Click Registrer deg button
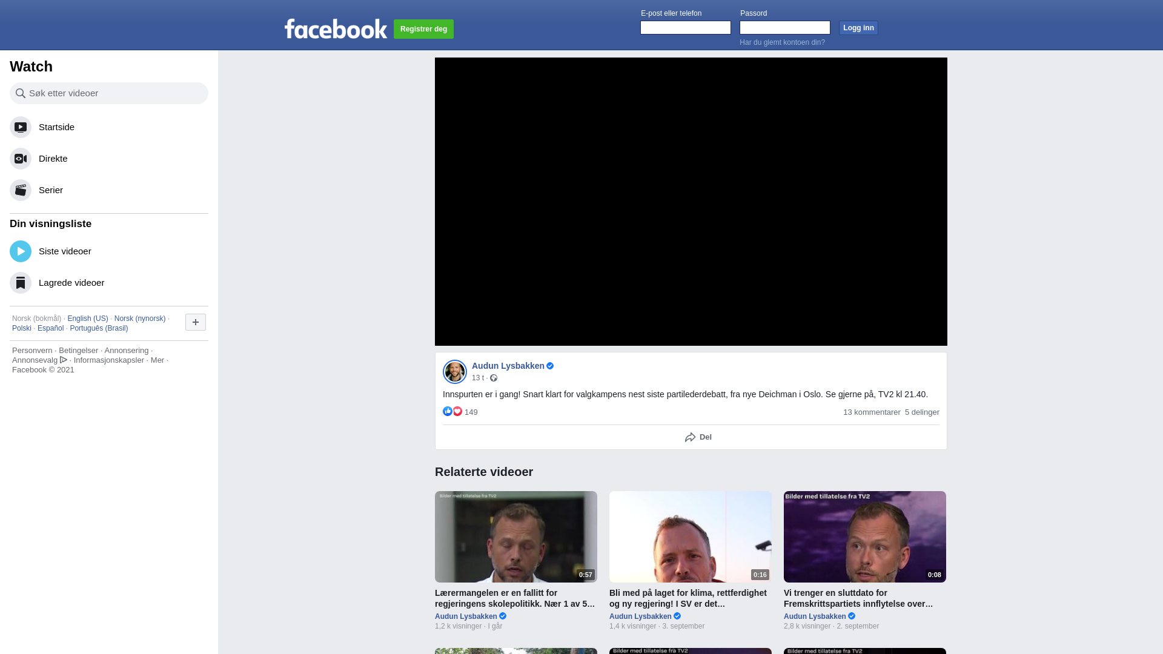The height and width of the screenshot is (654, 1163). pyautogui.click(x=423, y=29)
